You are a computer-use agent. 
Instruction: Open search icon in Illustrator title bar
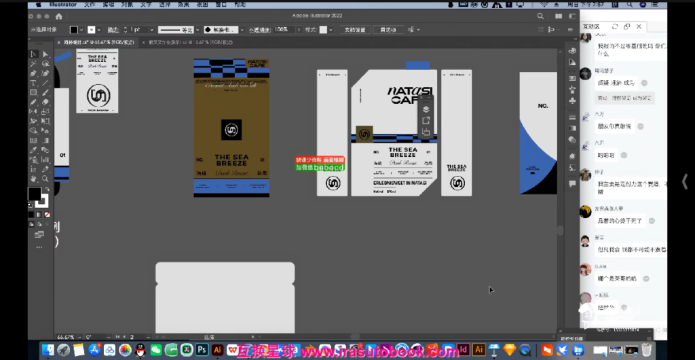540,16
